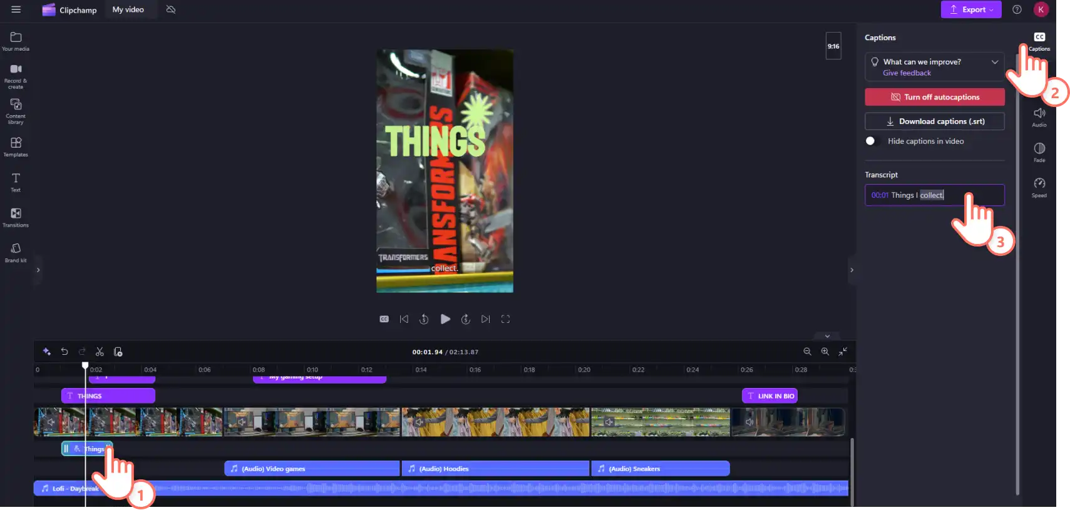Switch to the Audio tab
Image resolution: width=1070 pixels, height=510 pixels.
1039,117
